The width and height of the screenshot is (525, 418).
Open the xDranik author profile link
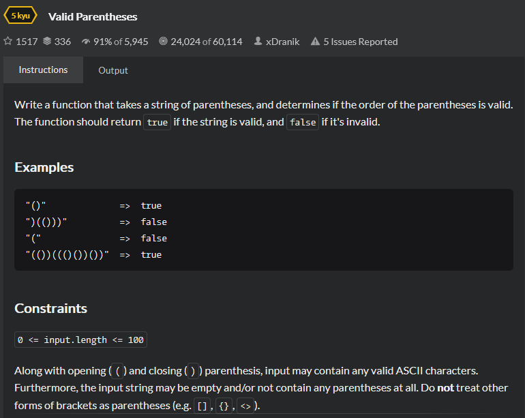pyautogui.click(x=282, y=42)
